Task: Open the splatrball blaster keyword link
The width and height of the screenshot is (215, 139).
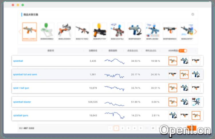Action: [x=22, y=102]
